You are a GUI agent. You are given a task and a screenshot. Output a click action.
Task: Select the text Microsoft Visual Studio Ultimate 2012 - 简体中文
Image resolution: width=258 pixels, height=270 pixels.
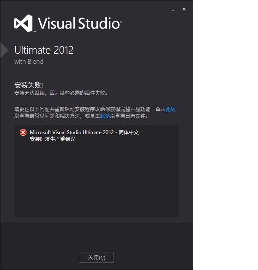84,132
